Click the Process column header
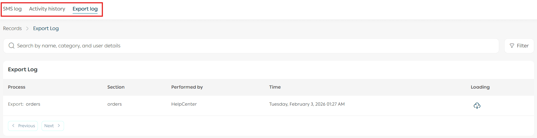This screenshot has height=138, width=537. [17, 87]
